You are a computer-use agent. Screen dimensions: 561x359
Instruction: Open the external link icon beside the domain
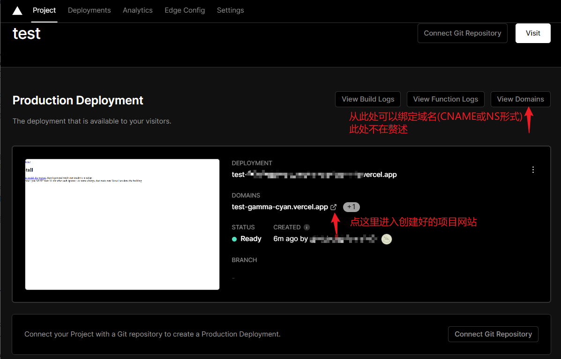coord(333,207)
